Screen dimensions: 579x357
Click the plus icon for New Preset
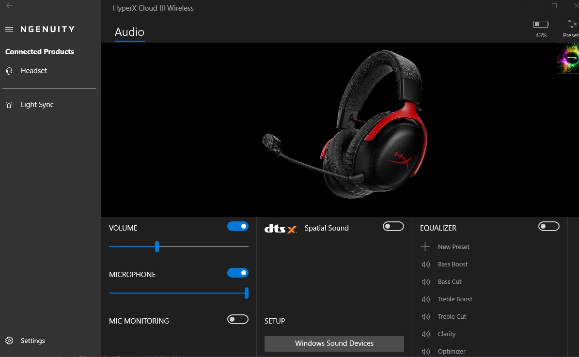425,247
